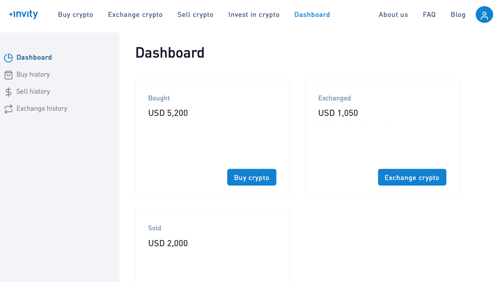This screenshot has height=282, width=502.
Task: Click the Sell history dollar sign icon
Action: [x=8, y=92]
